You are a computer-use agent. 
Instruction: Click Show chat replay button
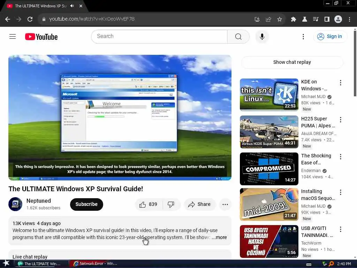coord(292,62)
